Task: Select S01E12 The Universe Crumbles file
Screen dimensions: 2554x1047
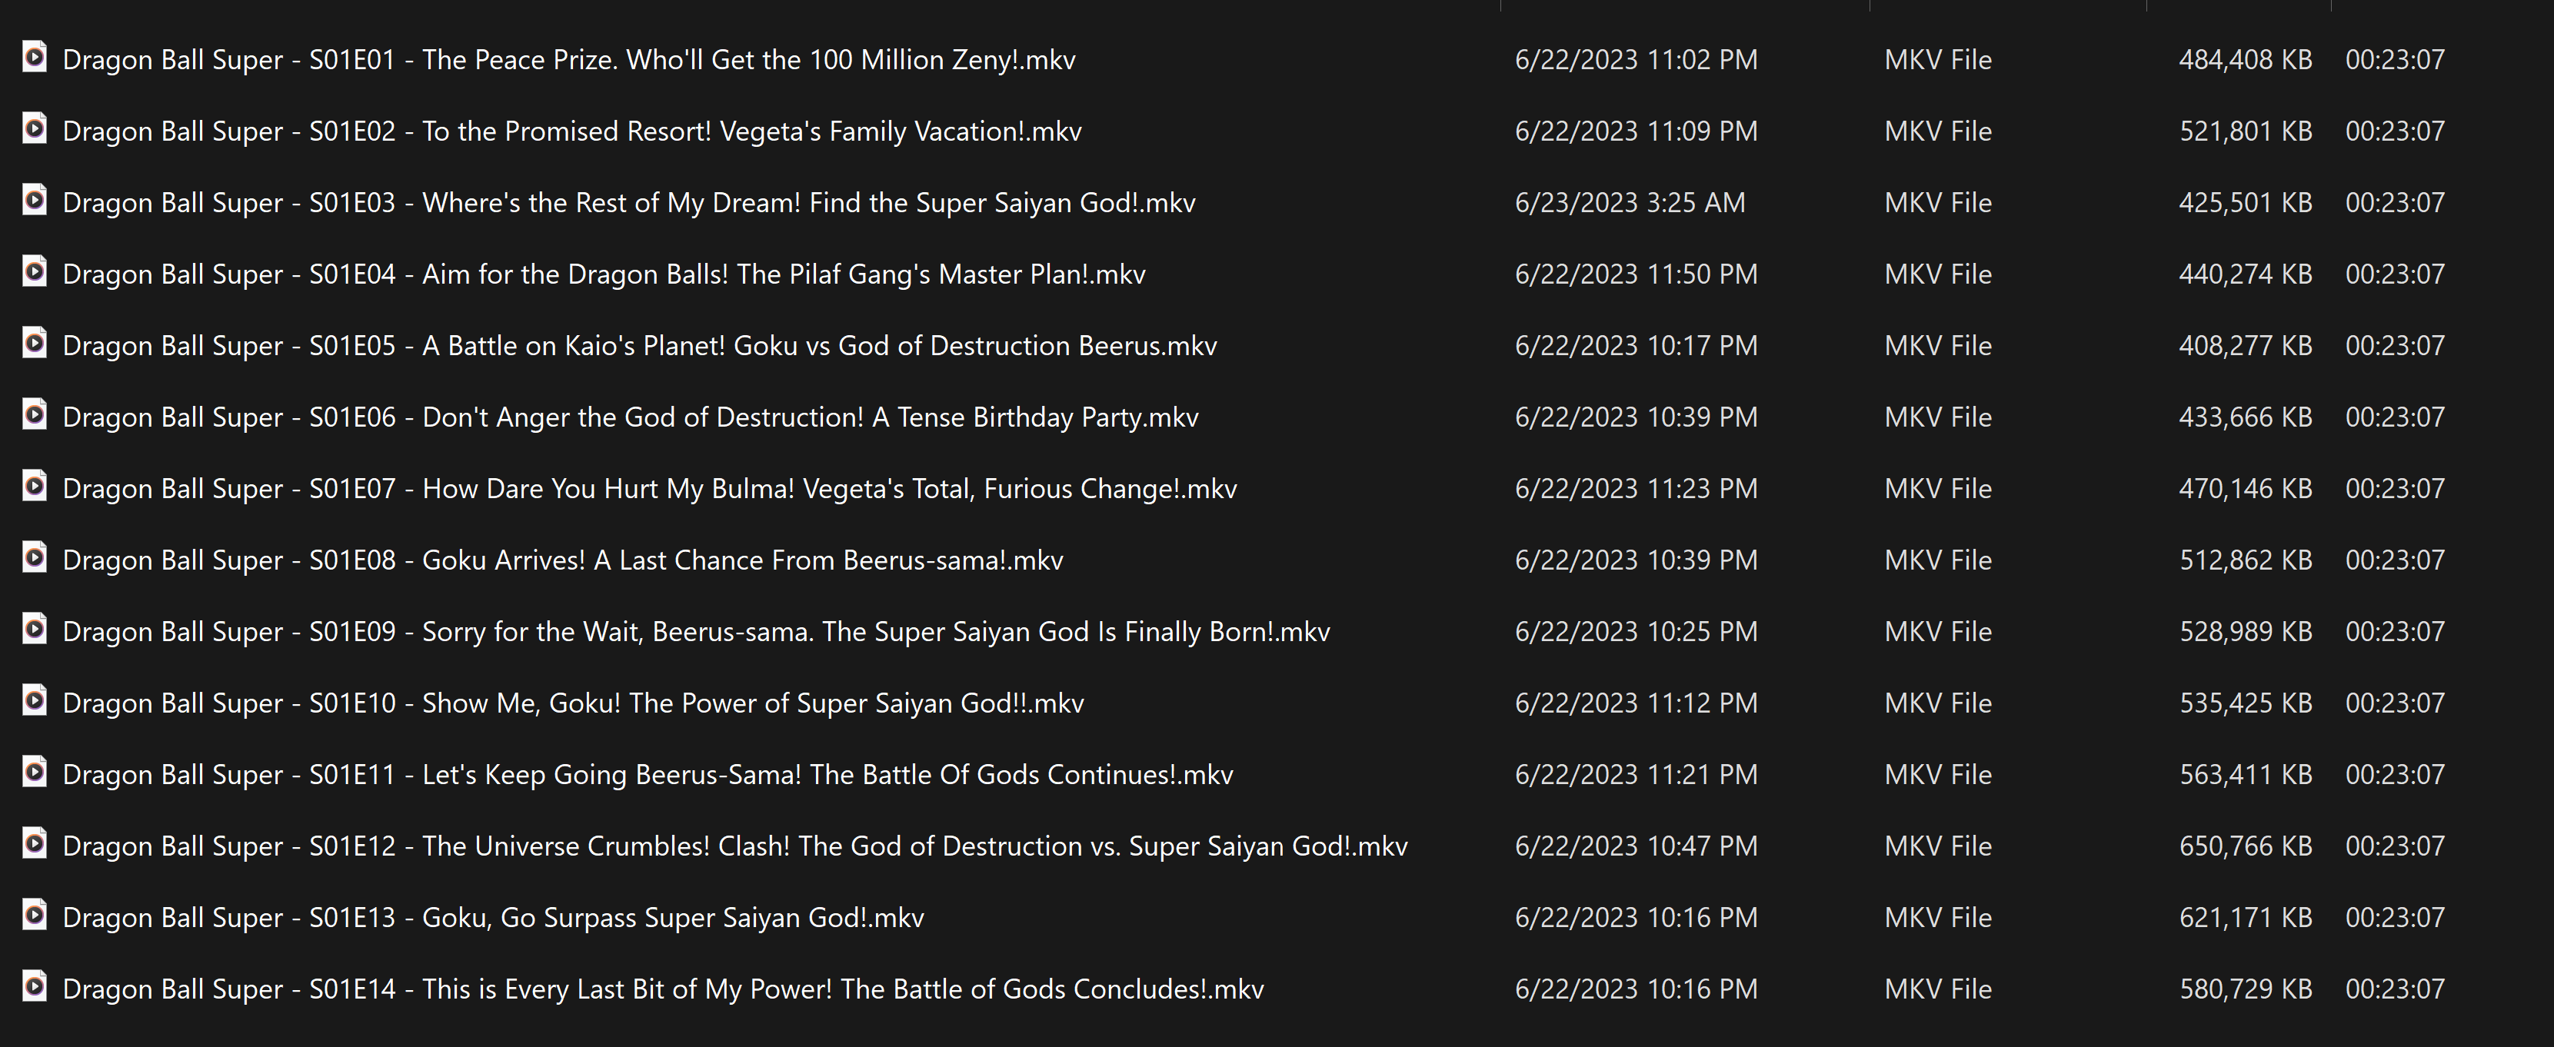Action: [x=734, y=846]
